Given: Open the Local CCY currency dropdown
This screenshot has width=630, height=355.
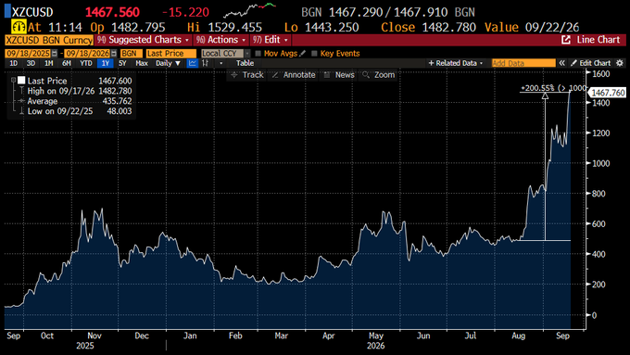Looking at the screenshot, I should 225,54.
